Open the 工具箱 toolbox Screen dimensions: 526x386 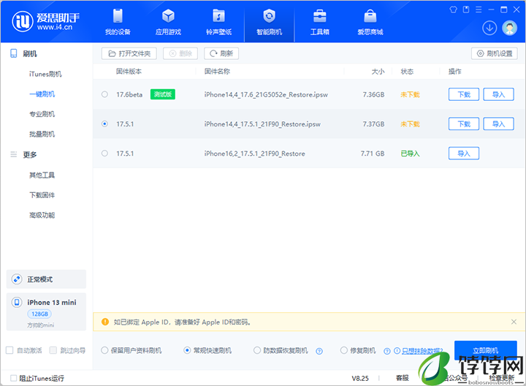pyautogui.click(x=320, y=22)
